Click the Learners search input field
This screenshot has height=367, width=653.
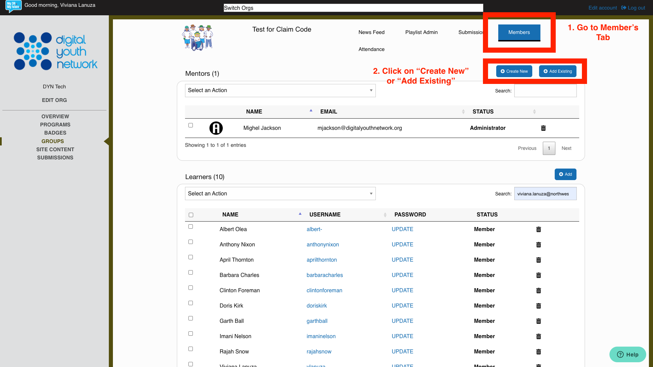545,193
